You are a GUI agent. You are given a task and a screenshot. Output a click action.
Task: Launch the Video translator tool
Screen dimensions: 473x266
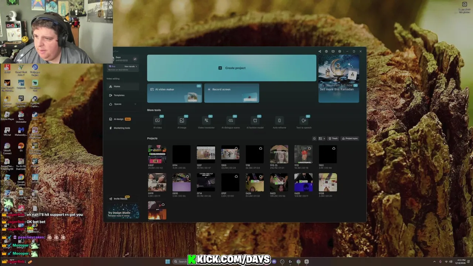click(x=206, y=120)
